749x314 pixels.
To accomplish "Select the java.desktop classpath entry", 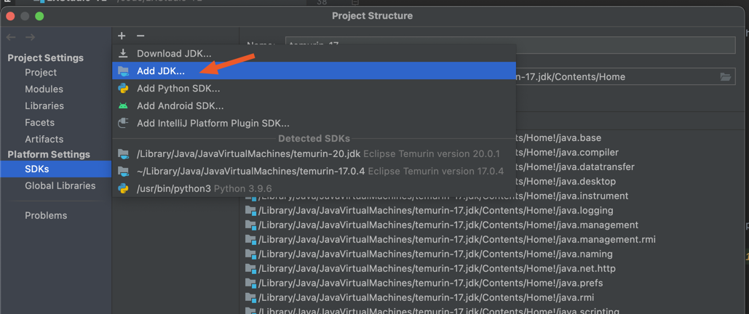I will tap(566, 181).
